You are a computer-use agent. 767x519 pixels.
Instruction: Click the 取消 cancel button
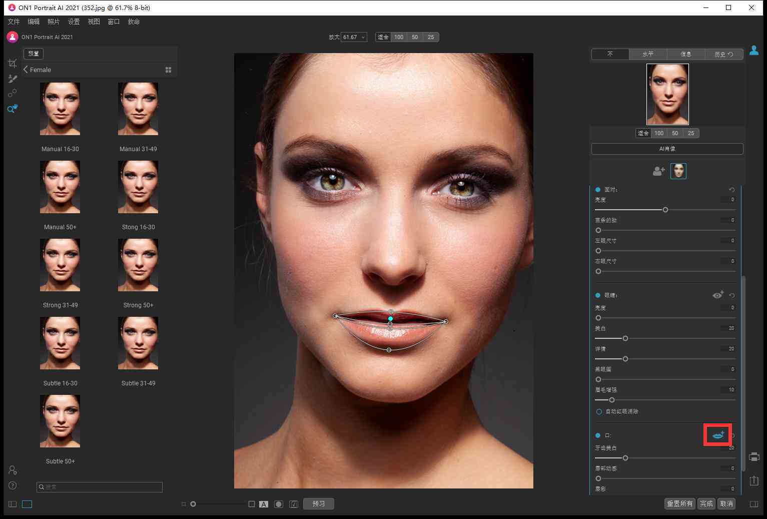tap(726, 504)
